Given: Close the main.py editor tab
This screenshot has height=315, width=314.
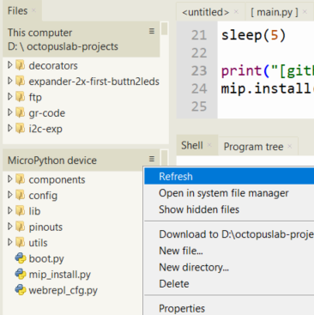Looking at the screenshot, I should tap(305, 12).
